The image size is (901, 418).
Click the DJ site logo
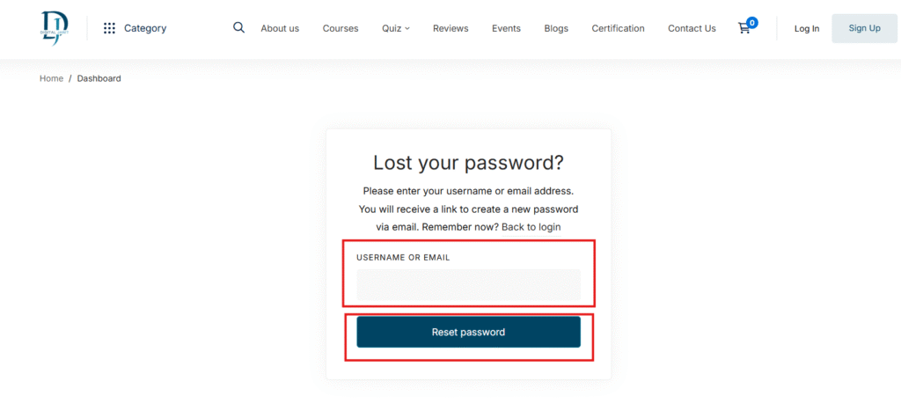tap(53, 28)
